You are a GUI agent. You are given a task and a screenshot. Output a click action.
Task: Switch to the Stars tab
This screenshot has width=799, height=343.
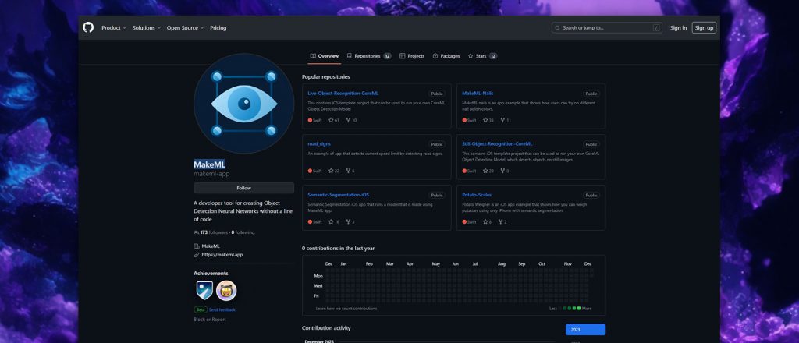[x=482, y=56]
